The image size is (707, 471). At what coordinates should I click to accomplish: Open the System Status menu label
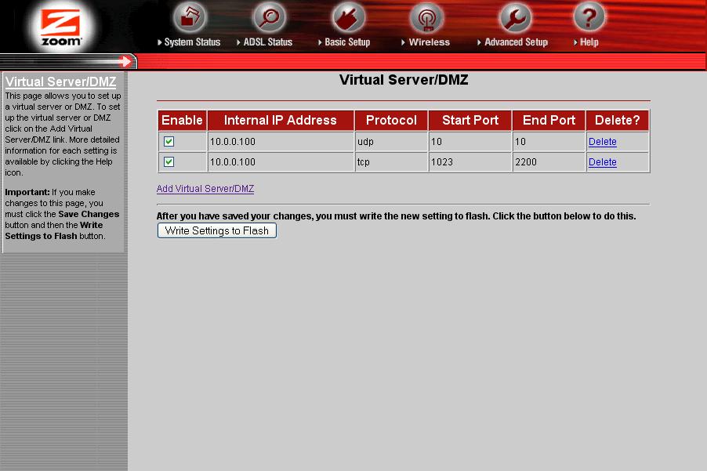[192, 42]
